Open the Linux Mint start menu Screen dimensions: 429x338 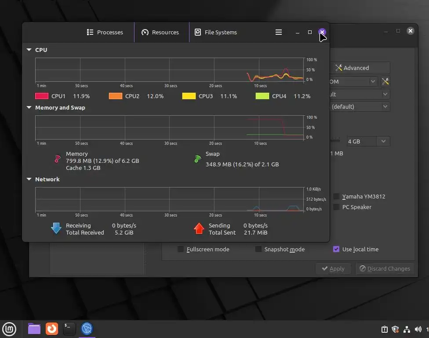coord(9,329)
